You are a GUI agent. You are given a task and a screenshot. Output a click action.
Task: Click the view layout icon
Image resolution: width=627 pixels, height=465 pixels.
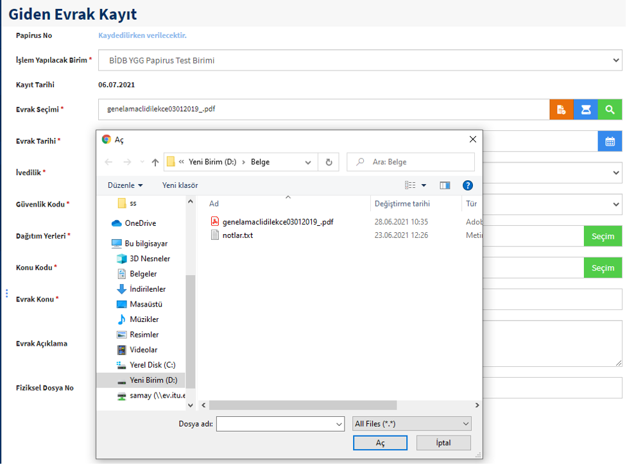click(410, 185)
